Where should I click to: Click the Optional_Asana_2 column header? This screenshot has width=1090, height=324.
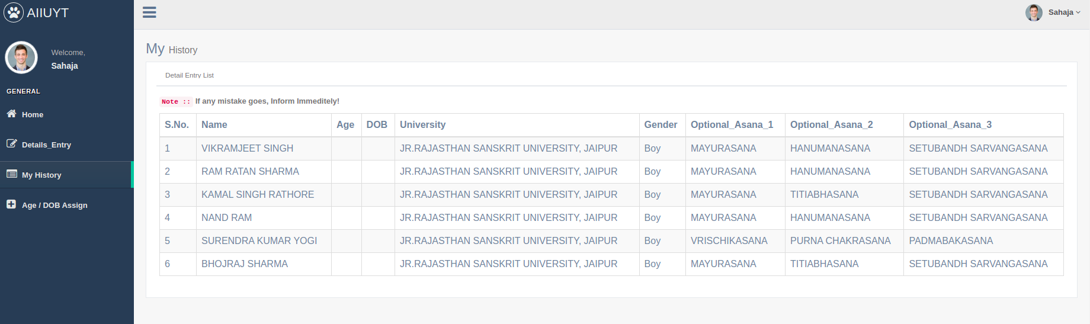(x=831, y=125)
